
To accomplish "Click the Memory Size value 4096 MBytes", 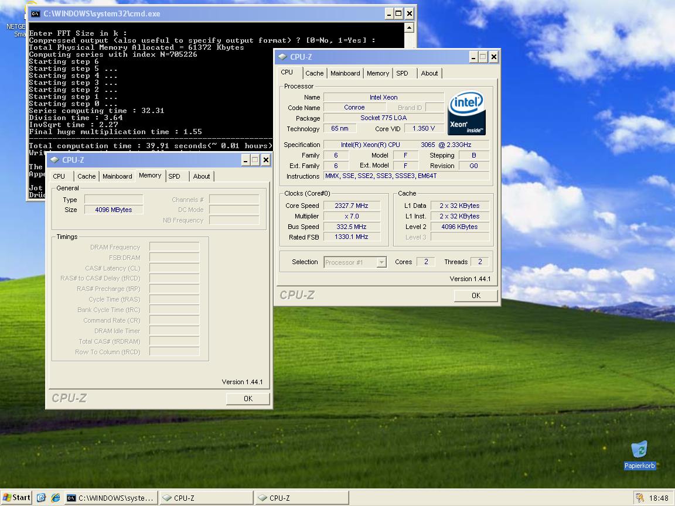I will pyautogui.click(x=114, y=210).
